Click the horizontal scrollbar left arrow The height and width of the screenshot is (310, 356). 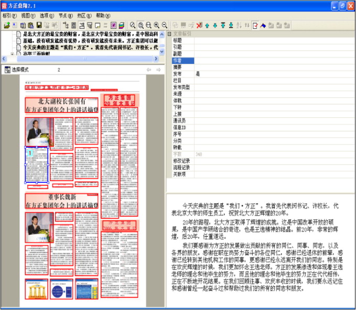(4, 59)
